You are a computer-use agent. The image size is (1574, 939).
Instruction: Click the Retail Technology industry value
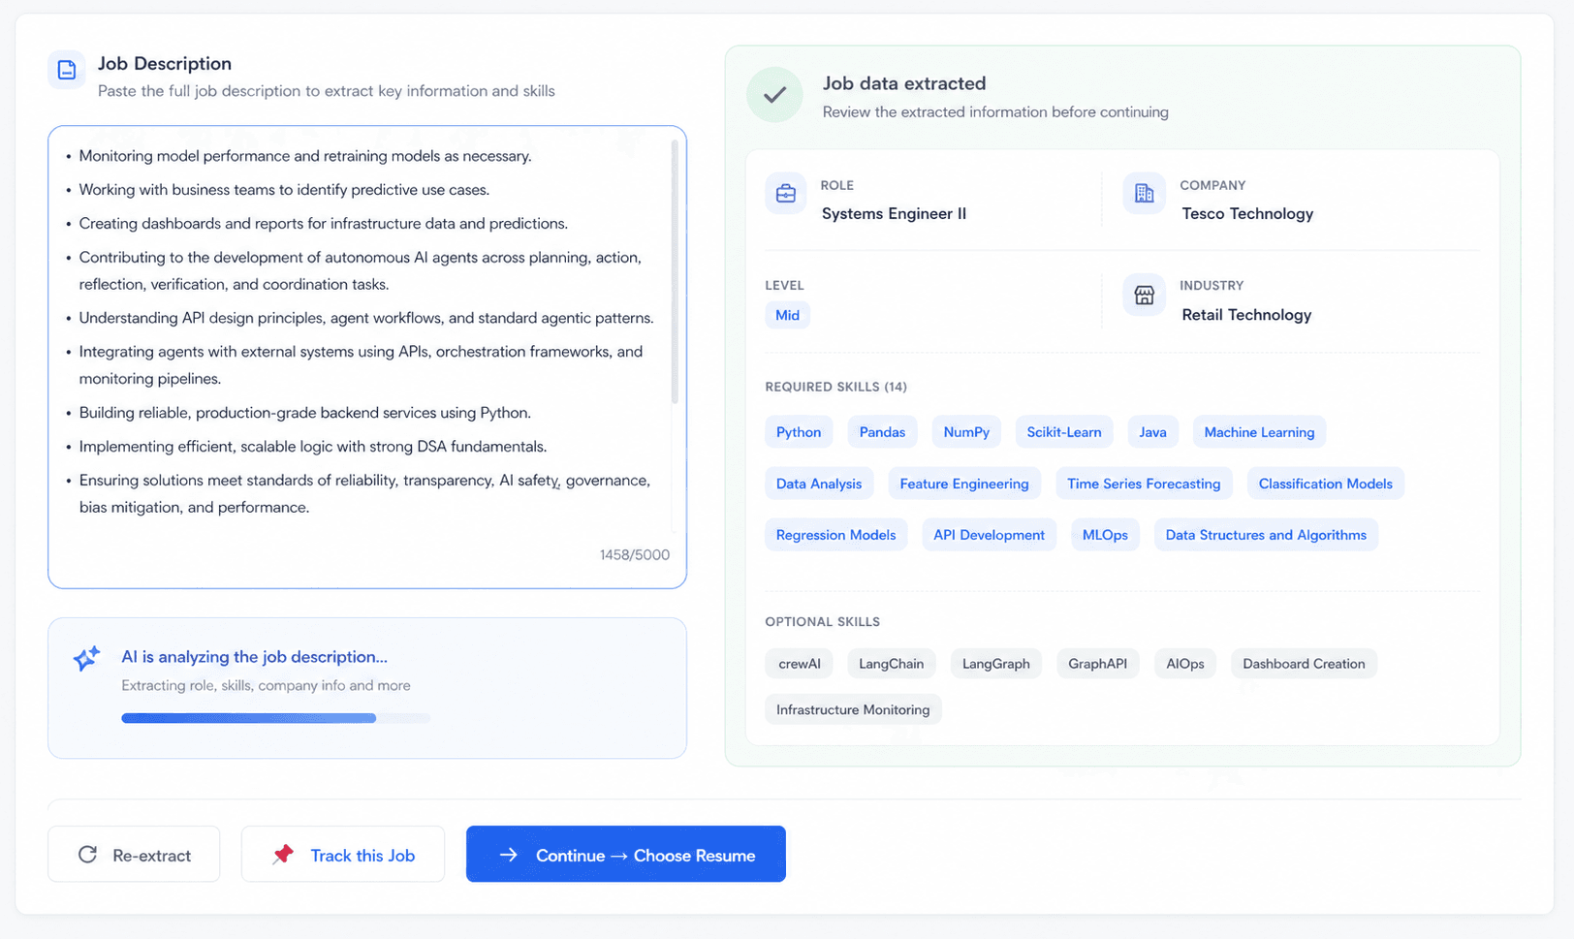(x=1246, y=315)
